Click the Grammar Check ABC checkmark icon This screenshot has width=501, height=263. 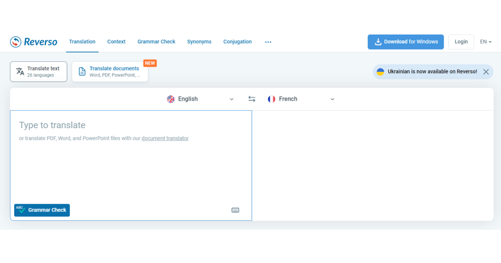pos(20,210)
